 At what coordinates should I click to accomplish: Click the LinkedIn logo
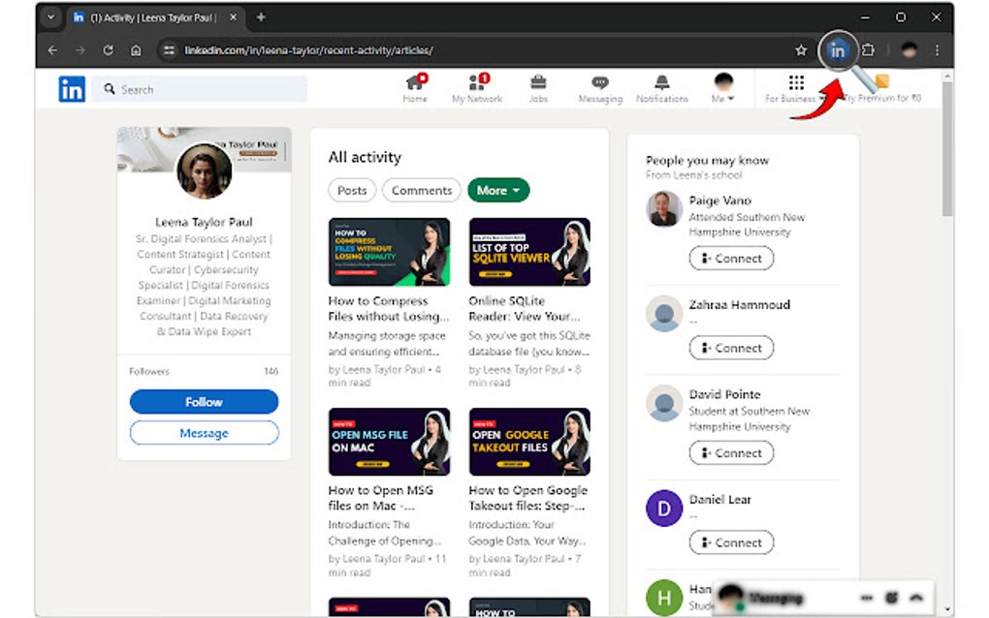(x=71, y=88)
